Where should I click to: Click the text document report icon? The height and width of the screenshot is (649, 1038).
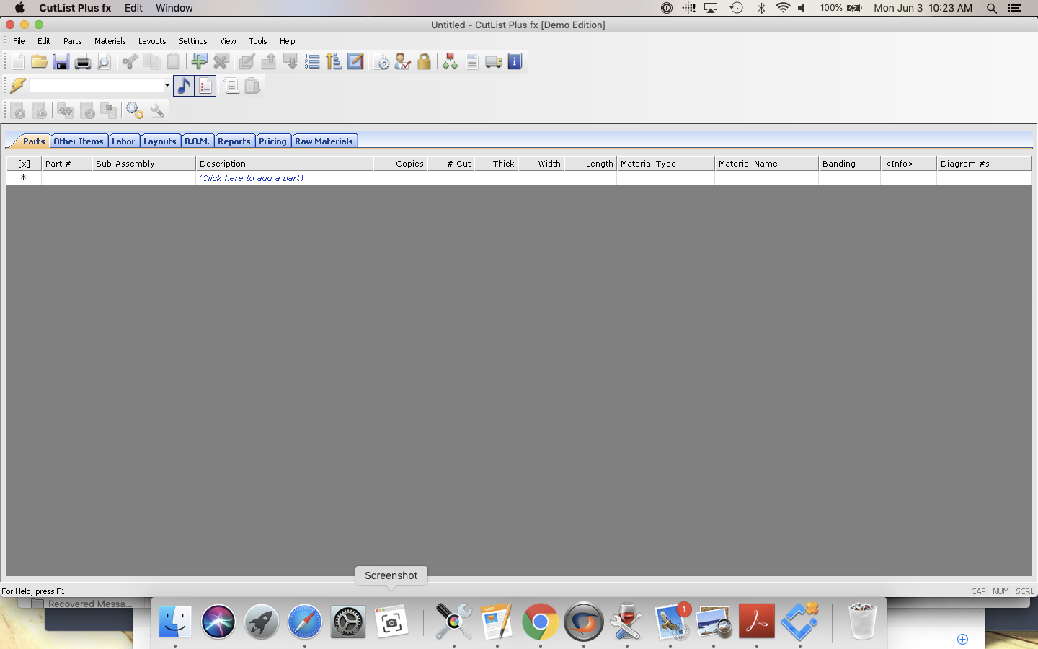472,62
